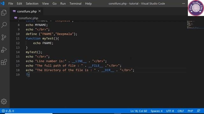Click 'echo FNAME;' on line 12
Screen dimensions: 204x114
pos(43,43)
